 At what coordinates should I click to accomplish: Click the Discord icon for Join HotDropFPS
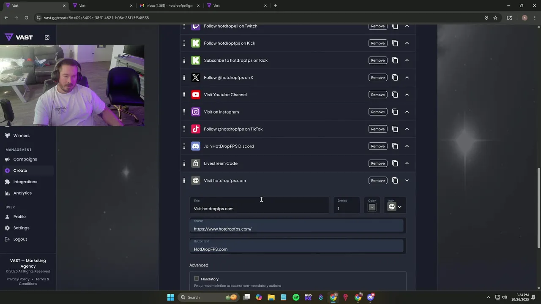[195, 146]
